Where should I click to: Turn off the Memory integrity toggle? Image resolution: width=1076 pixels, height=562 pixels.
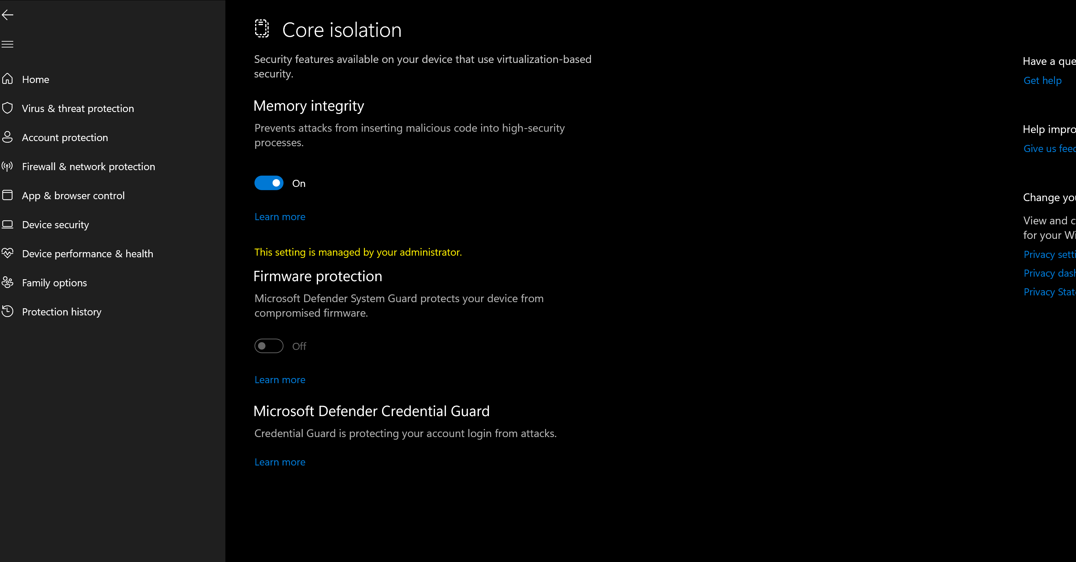click(269, 183)
